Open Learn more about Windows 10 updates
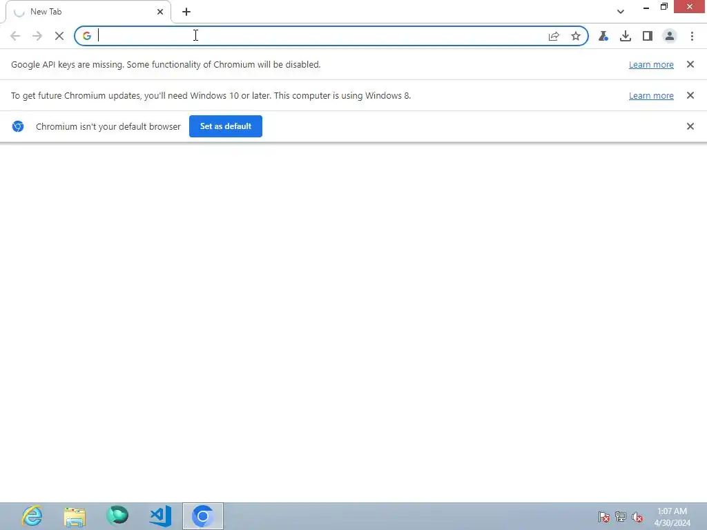Image resolution: width=707 pixels, height=530 pixels. (x=651, y=95)
